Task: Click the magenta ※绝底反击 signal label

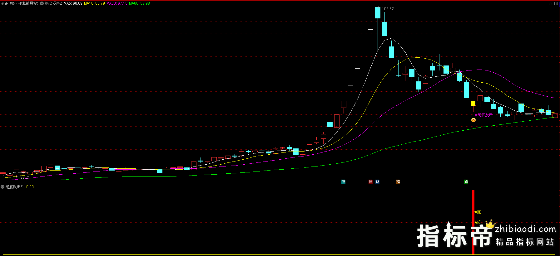Action: [483, 115]
